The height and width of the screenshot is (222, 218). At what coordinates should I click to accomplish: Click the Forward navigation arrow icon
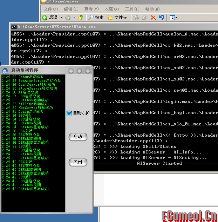pyautogui.click(x=68, y=18)
